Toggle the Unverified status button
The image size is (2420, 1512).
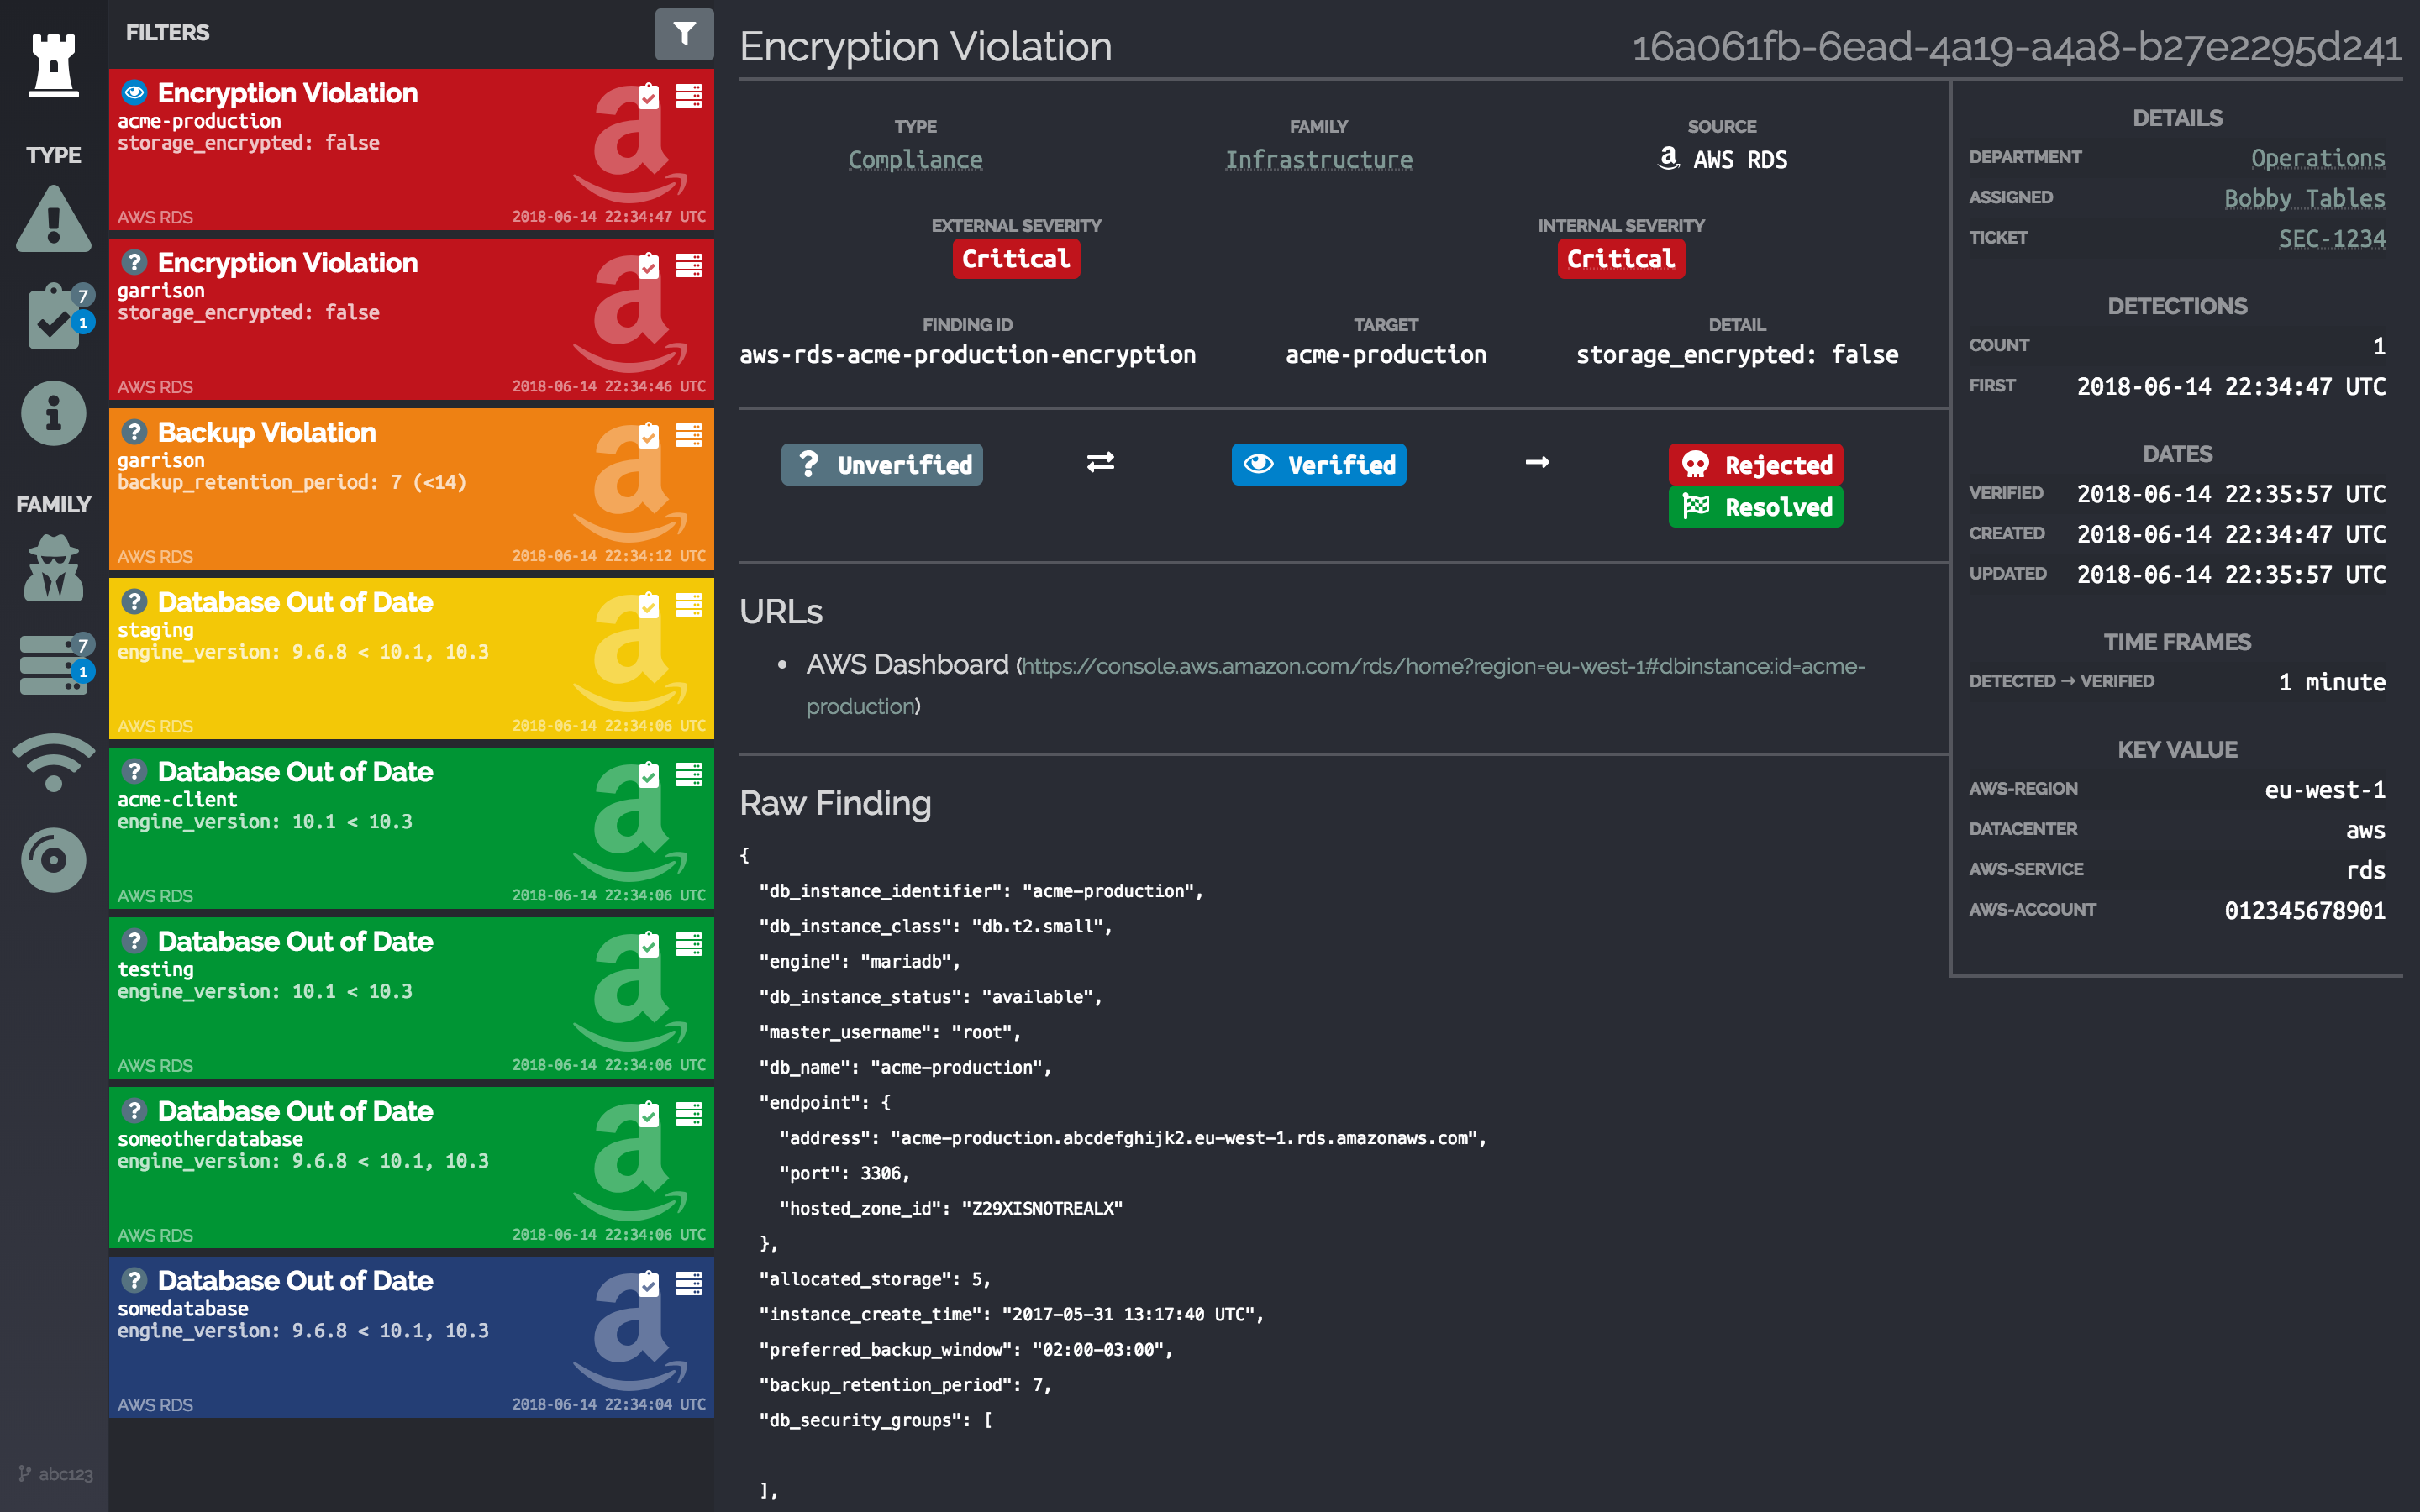(x=881, y=465)
